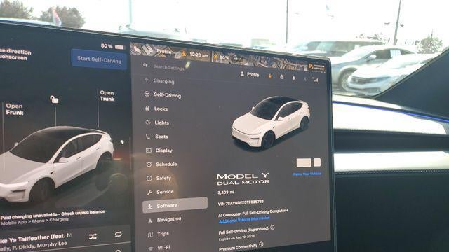Open Schedule settings menu

click(166, 164)
